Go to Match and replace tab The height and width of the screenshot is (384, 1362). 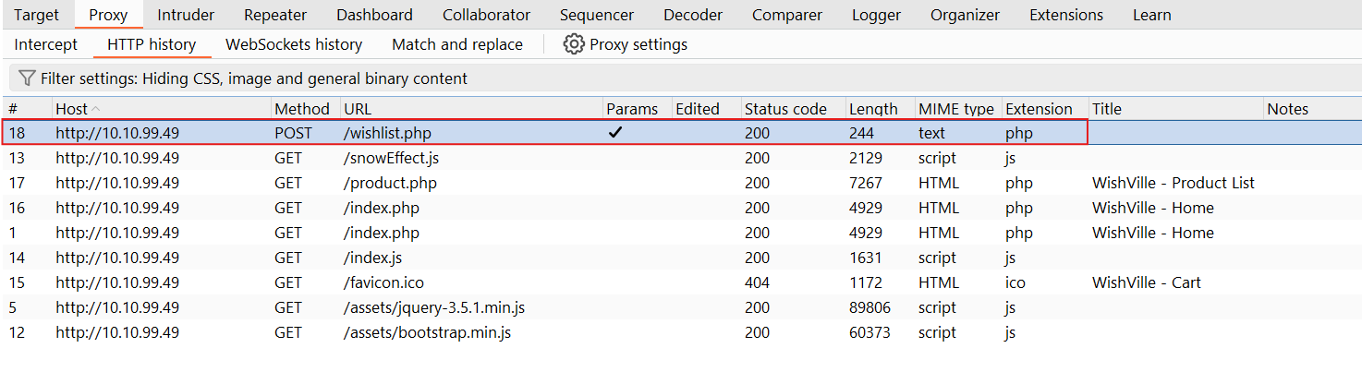pyautogui.click(x=457, y=44)
